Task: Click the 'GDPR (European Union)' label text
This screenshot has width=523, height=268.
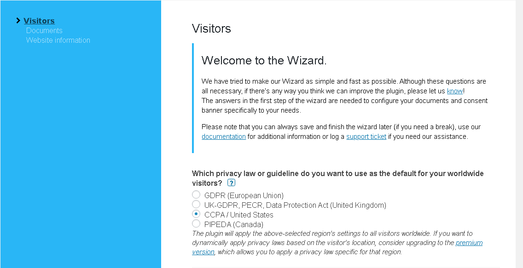Action: click(x=244, y=195)
